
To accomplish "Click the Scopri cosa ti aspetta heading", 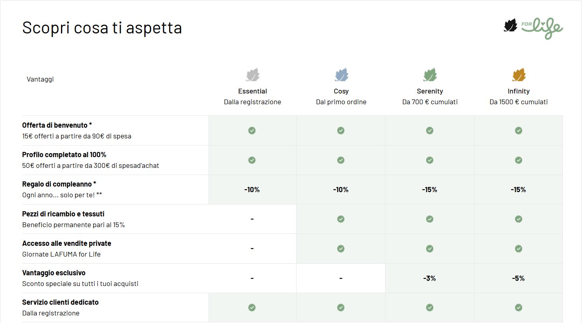I will (102, 28).
